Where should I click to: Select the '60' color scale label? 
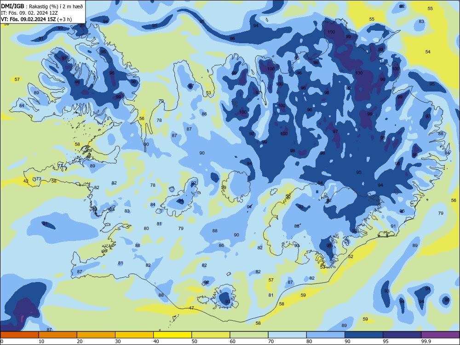(233, 341)
